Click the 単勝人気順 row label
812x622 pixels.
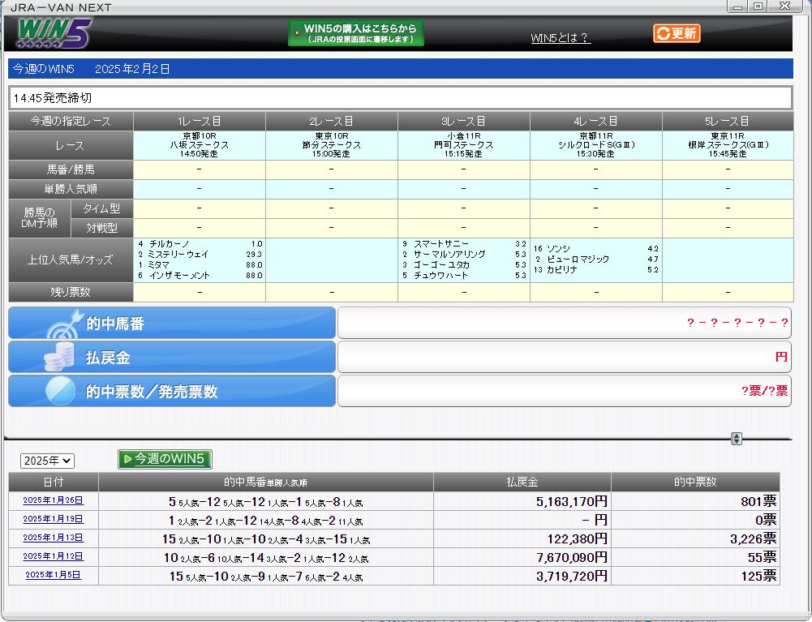click(x=71, y=190)
